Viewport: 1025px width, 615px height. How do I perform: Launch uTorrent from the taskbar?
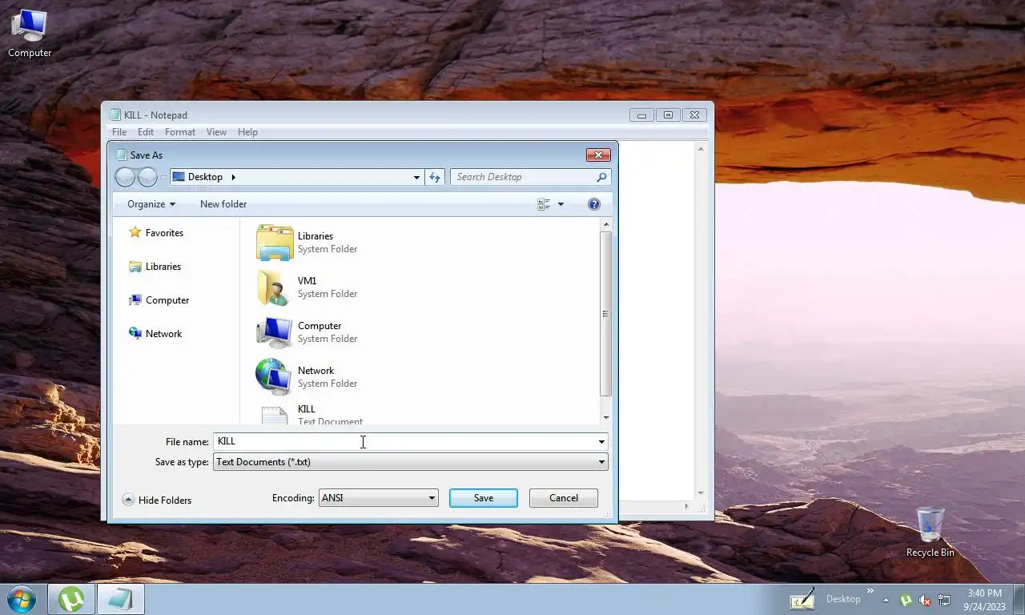71,599
